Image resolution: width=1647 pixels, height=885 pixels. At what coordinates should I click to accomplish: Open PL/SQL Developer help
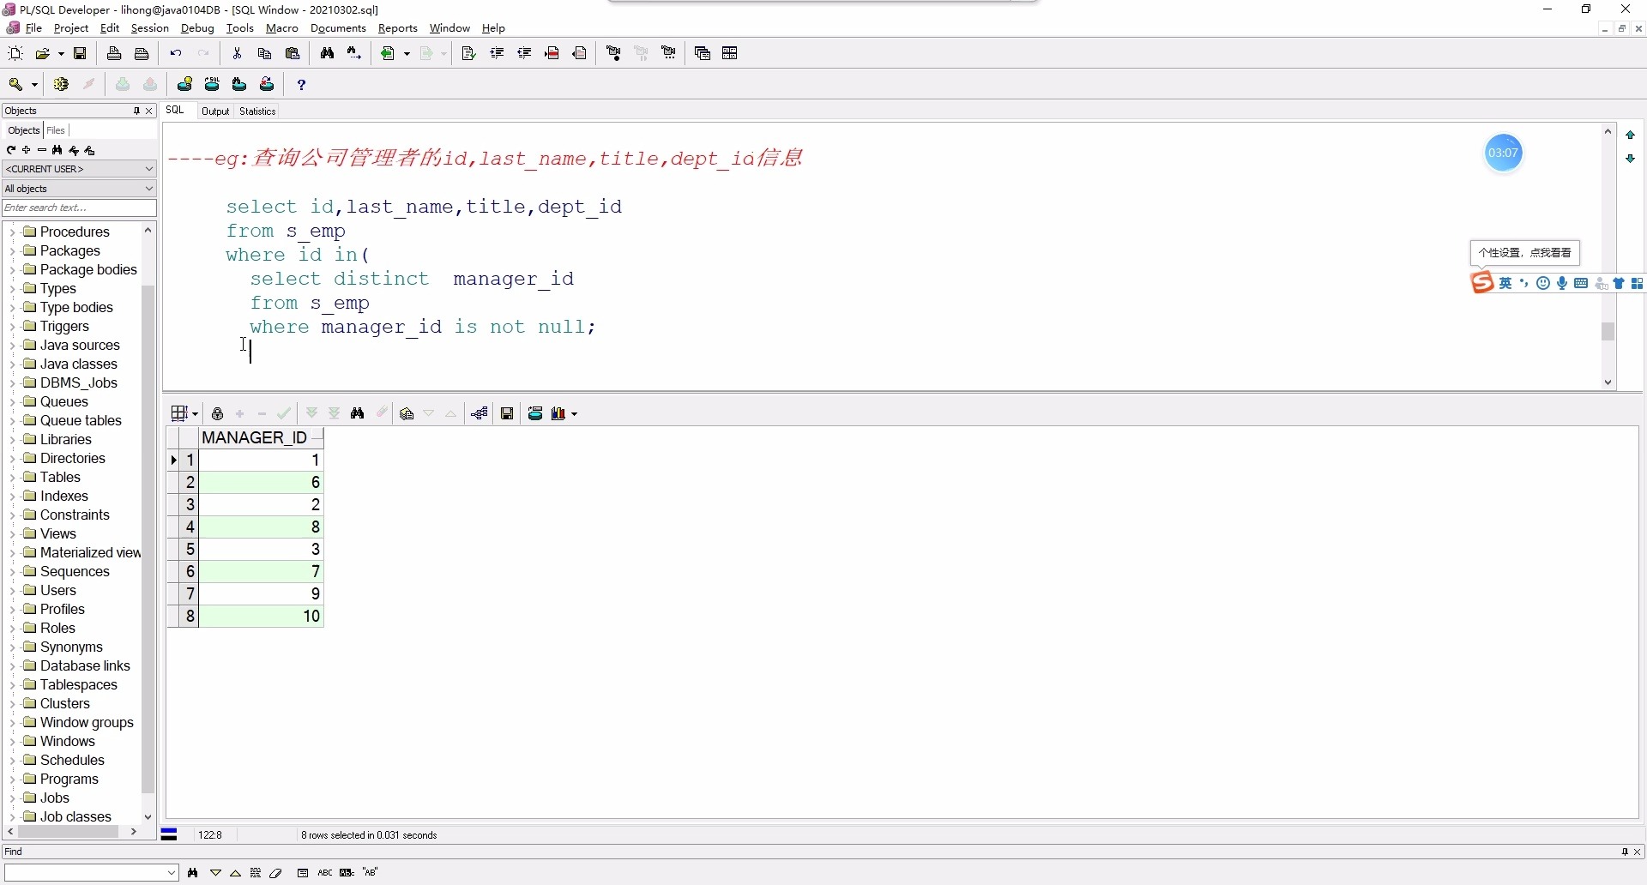[x=301, y=83]
